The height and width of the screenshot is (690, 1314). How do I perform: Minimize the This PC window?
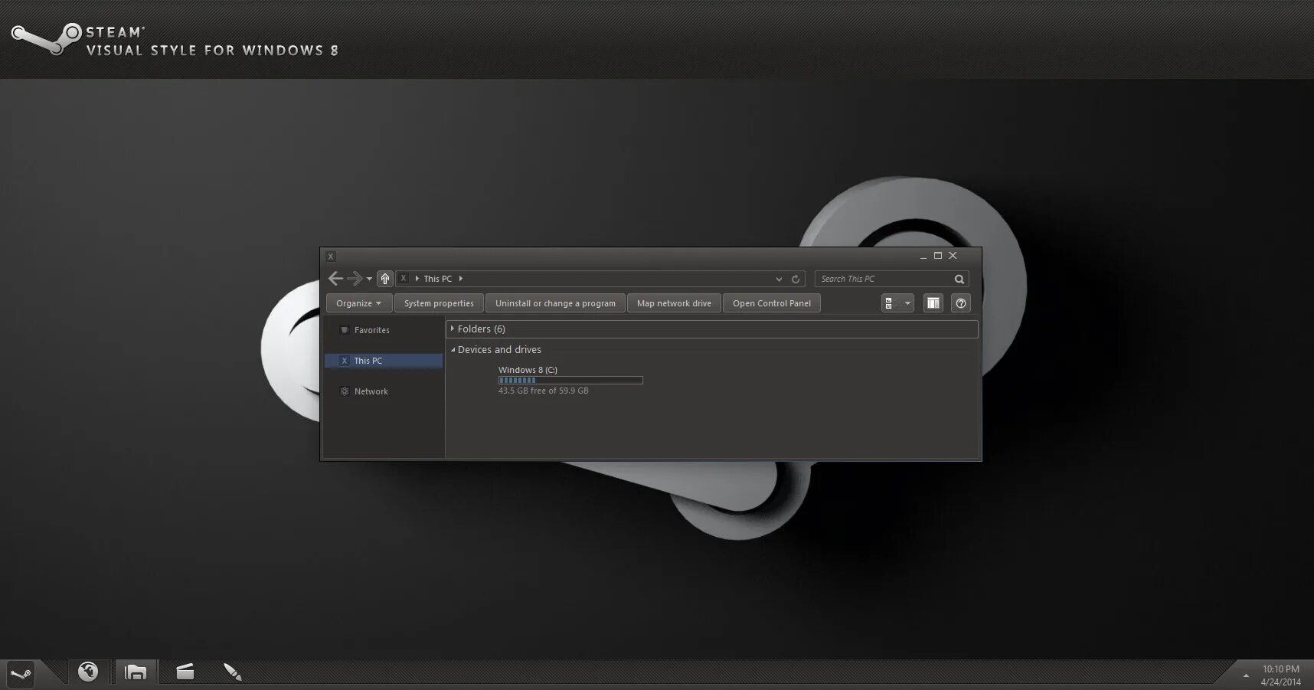[x=923, y=257]
